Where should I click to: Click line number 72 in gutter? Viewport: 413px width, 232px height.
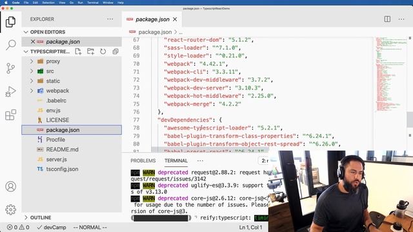136,80
